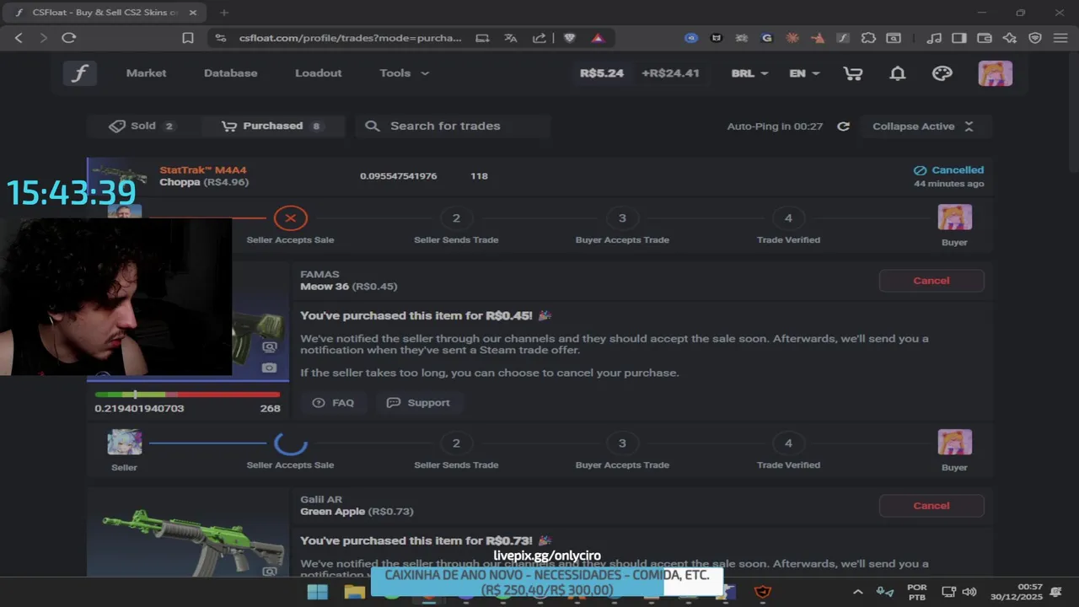Open the media control music note icon
Viewport: 1079px width, 607px height.
coord(933,38)
